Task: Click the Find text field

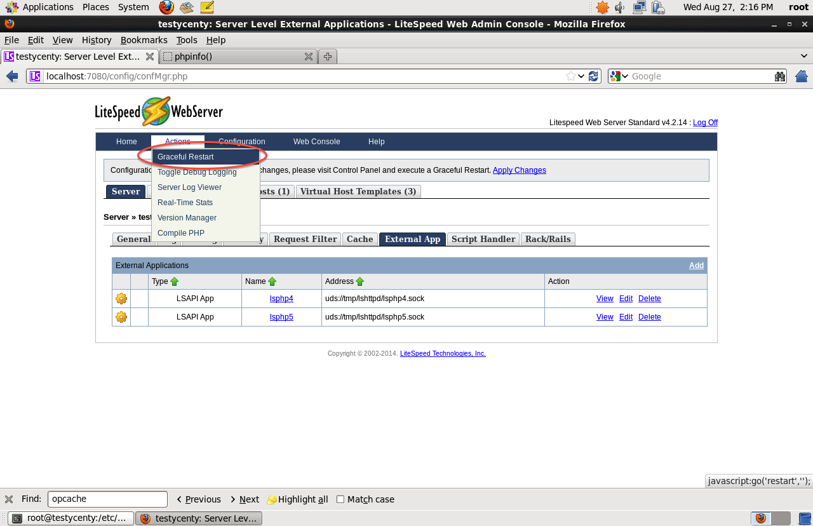Action: click(107, 499)
